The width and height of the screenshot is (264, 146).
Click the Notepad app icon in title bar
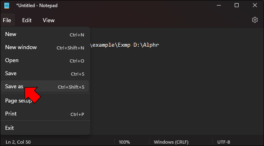(7, 6)
